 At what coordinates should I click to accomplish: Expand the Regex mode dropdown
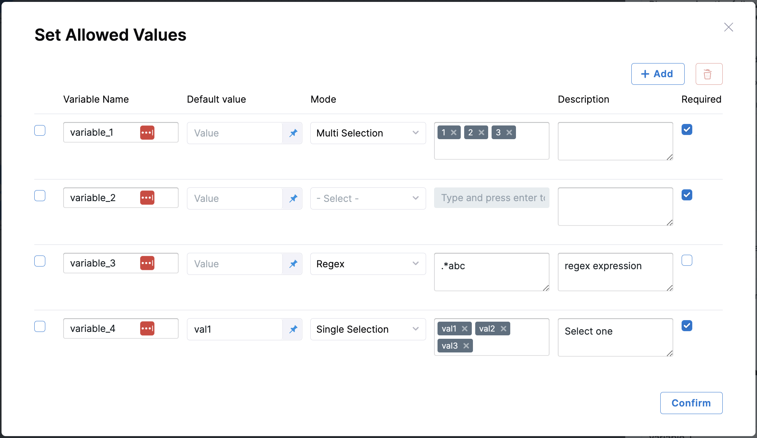[368, 264]
